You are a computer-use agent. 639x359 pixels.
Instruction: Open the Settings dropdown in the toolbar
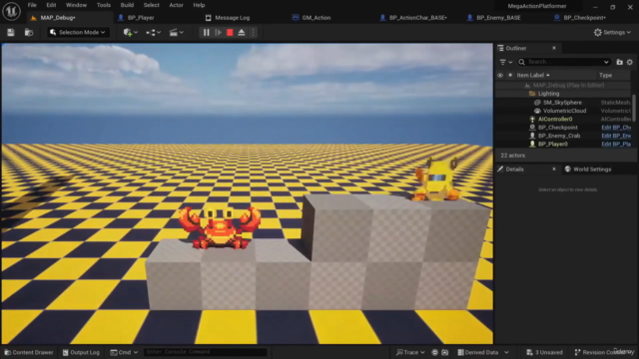click(612, 32)
